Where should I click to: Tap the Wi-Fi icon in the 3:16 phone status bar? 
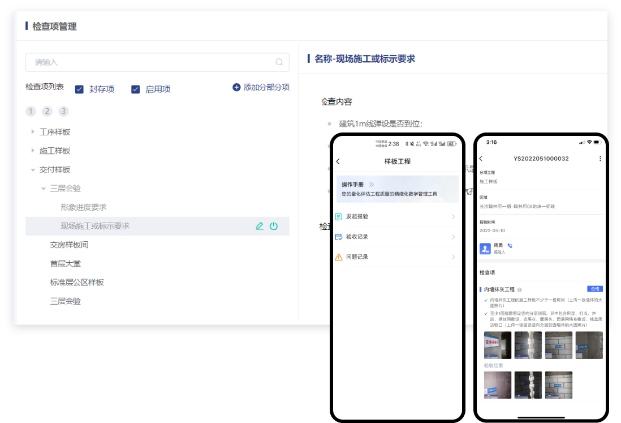point(589,142)
